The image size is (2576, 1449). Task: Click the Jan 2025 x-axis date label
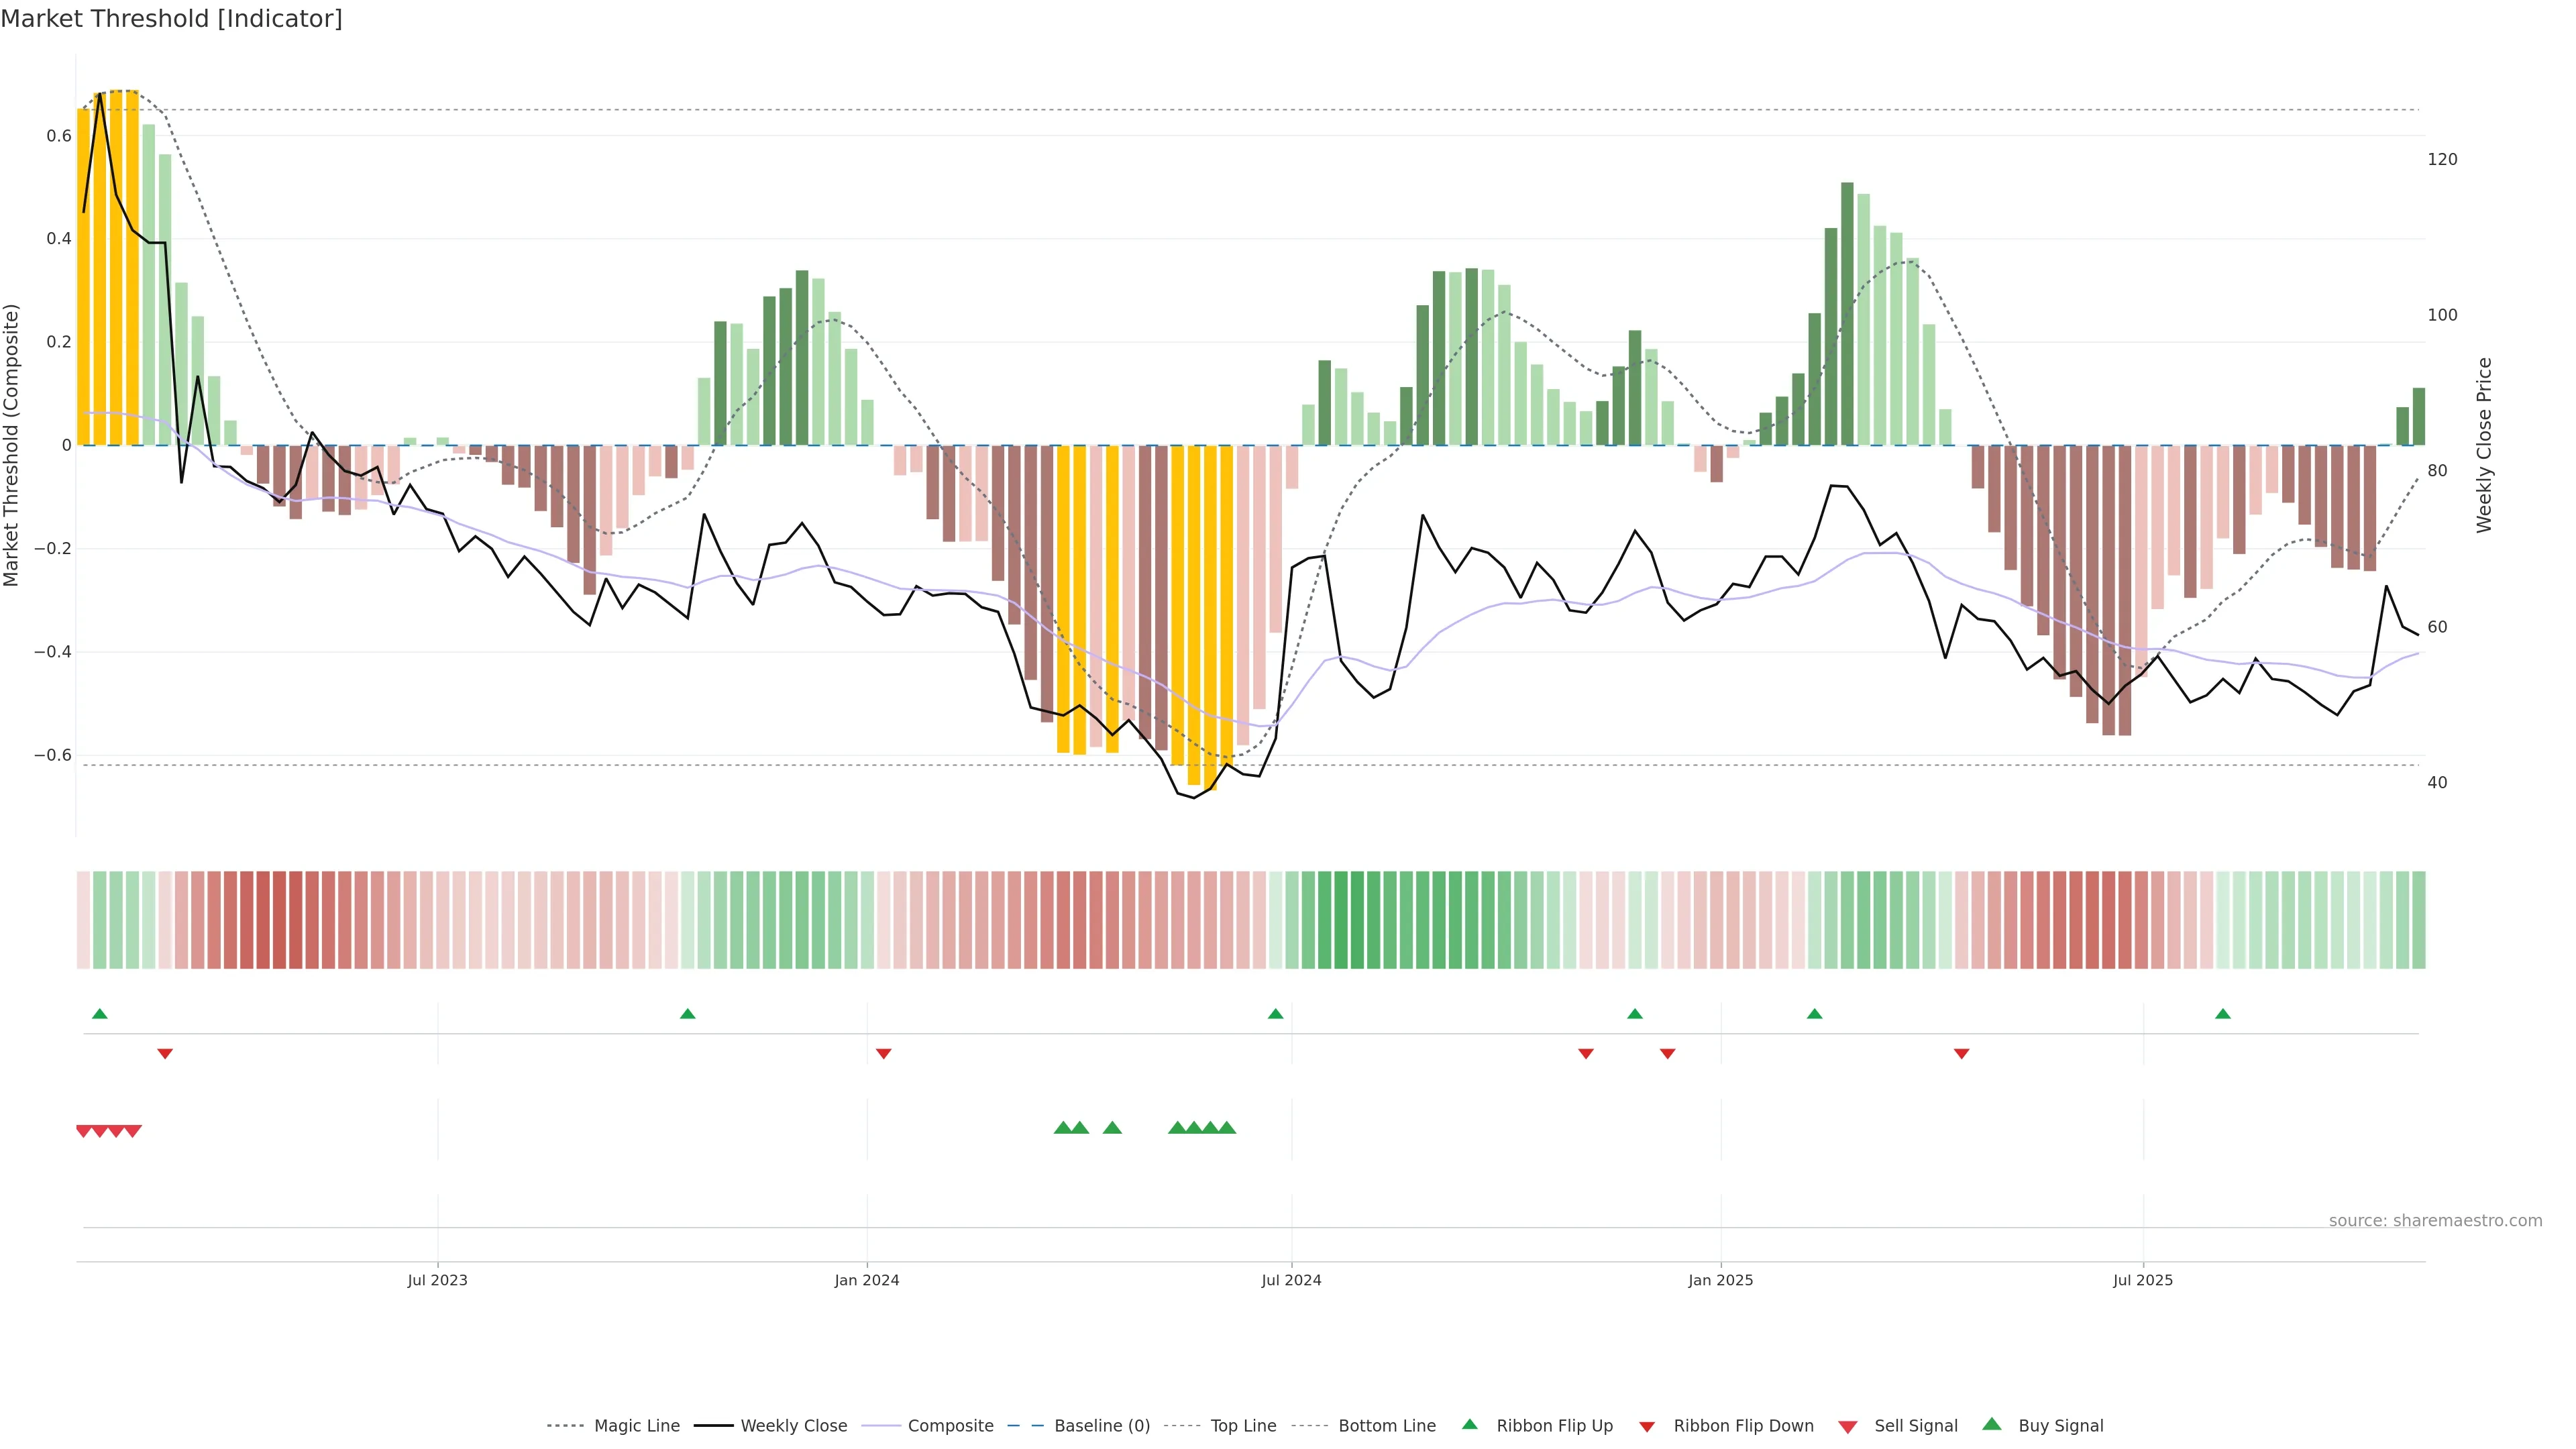[1720, 1280]
